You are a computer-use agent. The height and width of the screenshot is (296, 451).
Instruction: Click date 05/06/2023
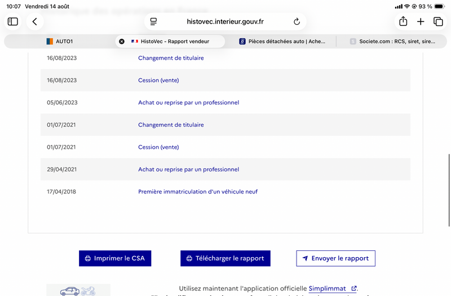pos(62,103)
